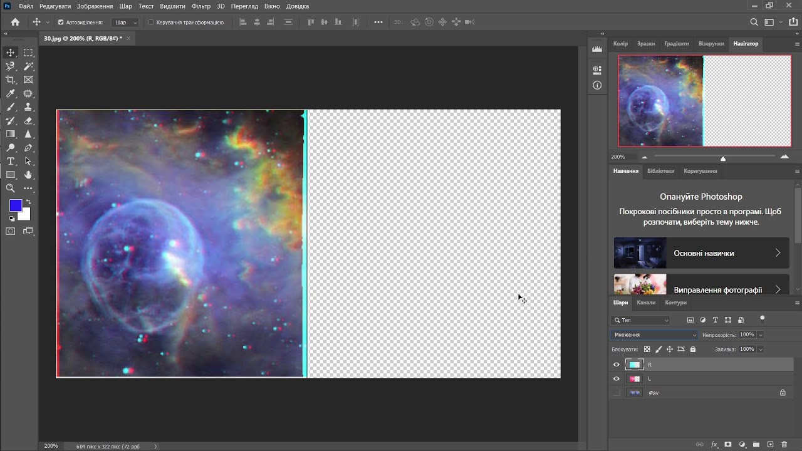Image resolution: width=802 pixels, height=451 pixels.
Task: Switch to Канали tab
Action: tap(646, 303)
